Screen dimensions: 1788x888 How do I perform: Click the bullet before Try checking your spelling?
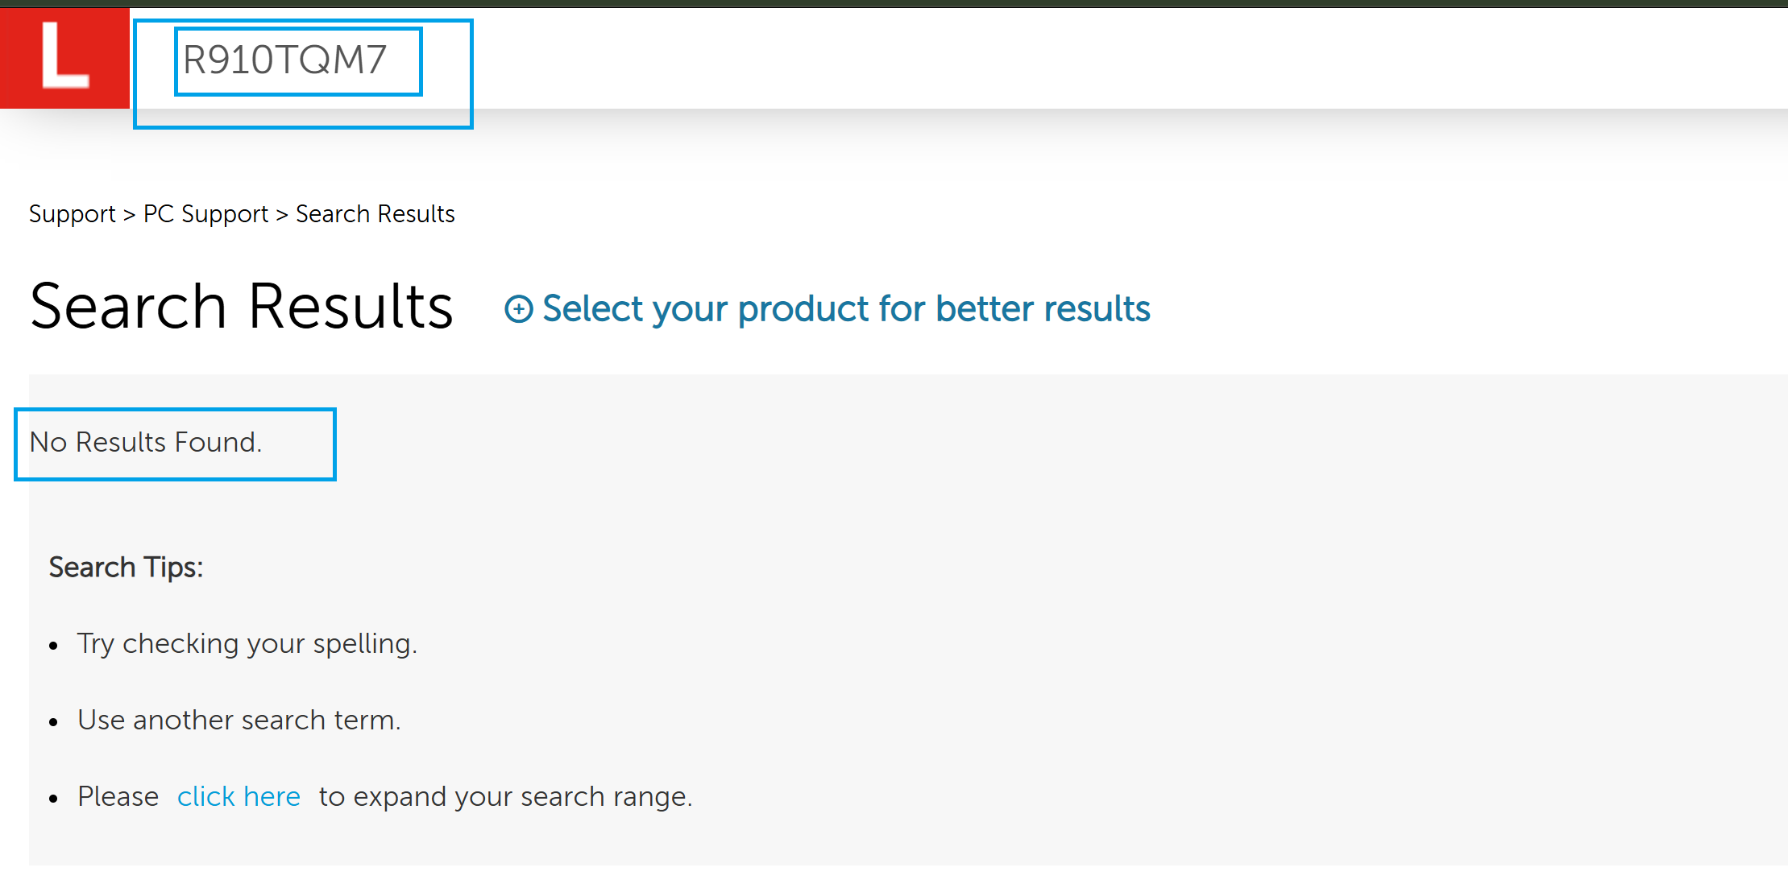pos(54,646)
